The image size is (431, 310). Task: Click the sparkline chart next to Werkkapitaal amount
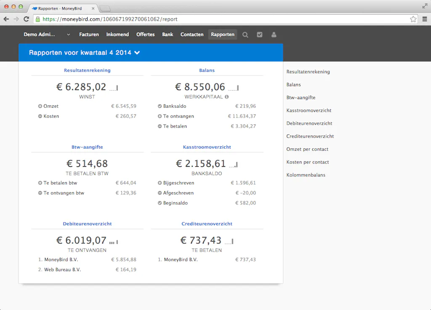pyautogui.click(x=233, y=88)
